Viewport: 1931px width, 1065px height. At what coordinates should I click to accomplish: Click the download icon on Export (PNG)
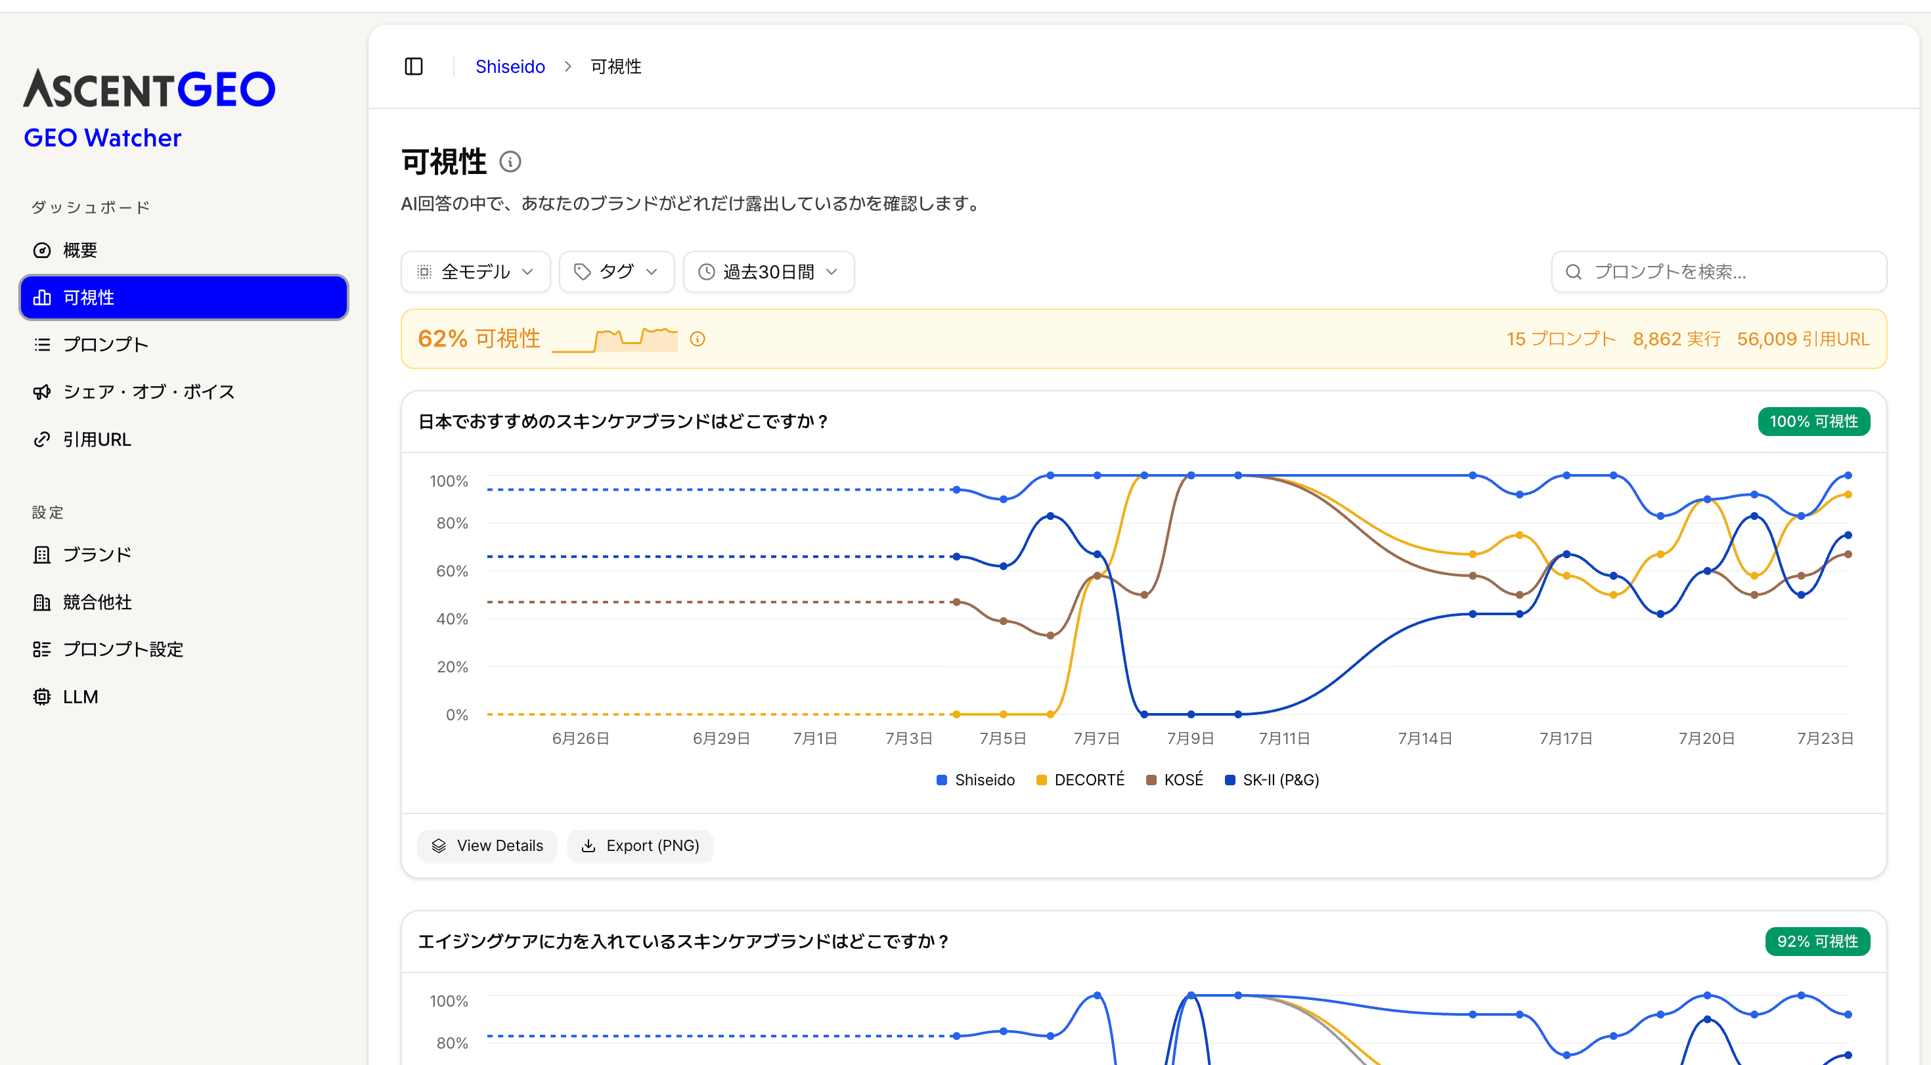(x=588, y=846)
